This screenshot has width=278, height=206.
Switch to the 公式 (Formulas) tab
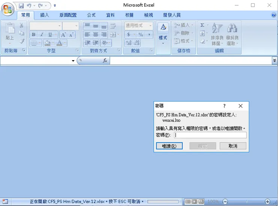coord(91,15)
